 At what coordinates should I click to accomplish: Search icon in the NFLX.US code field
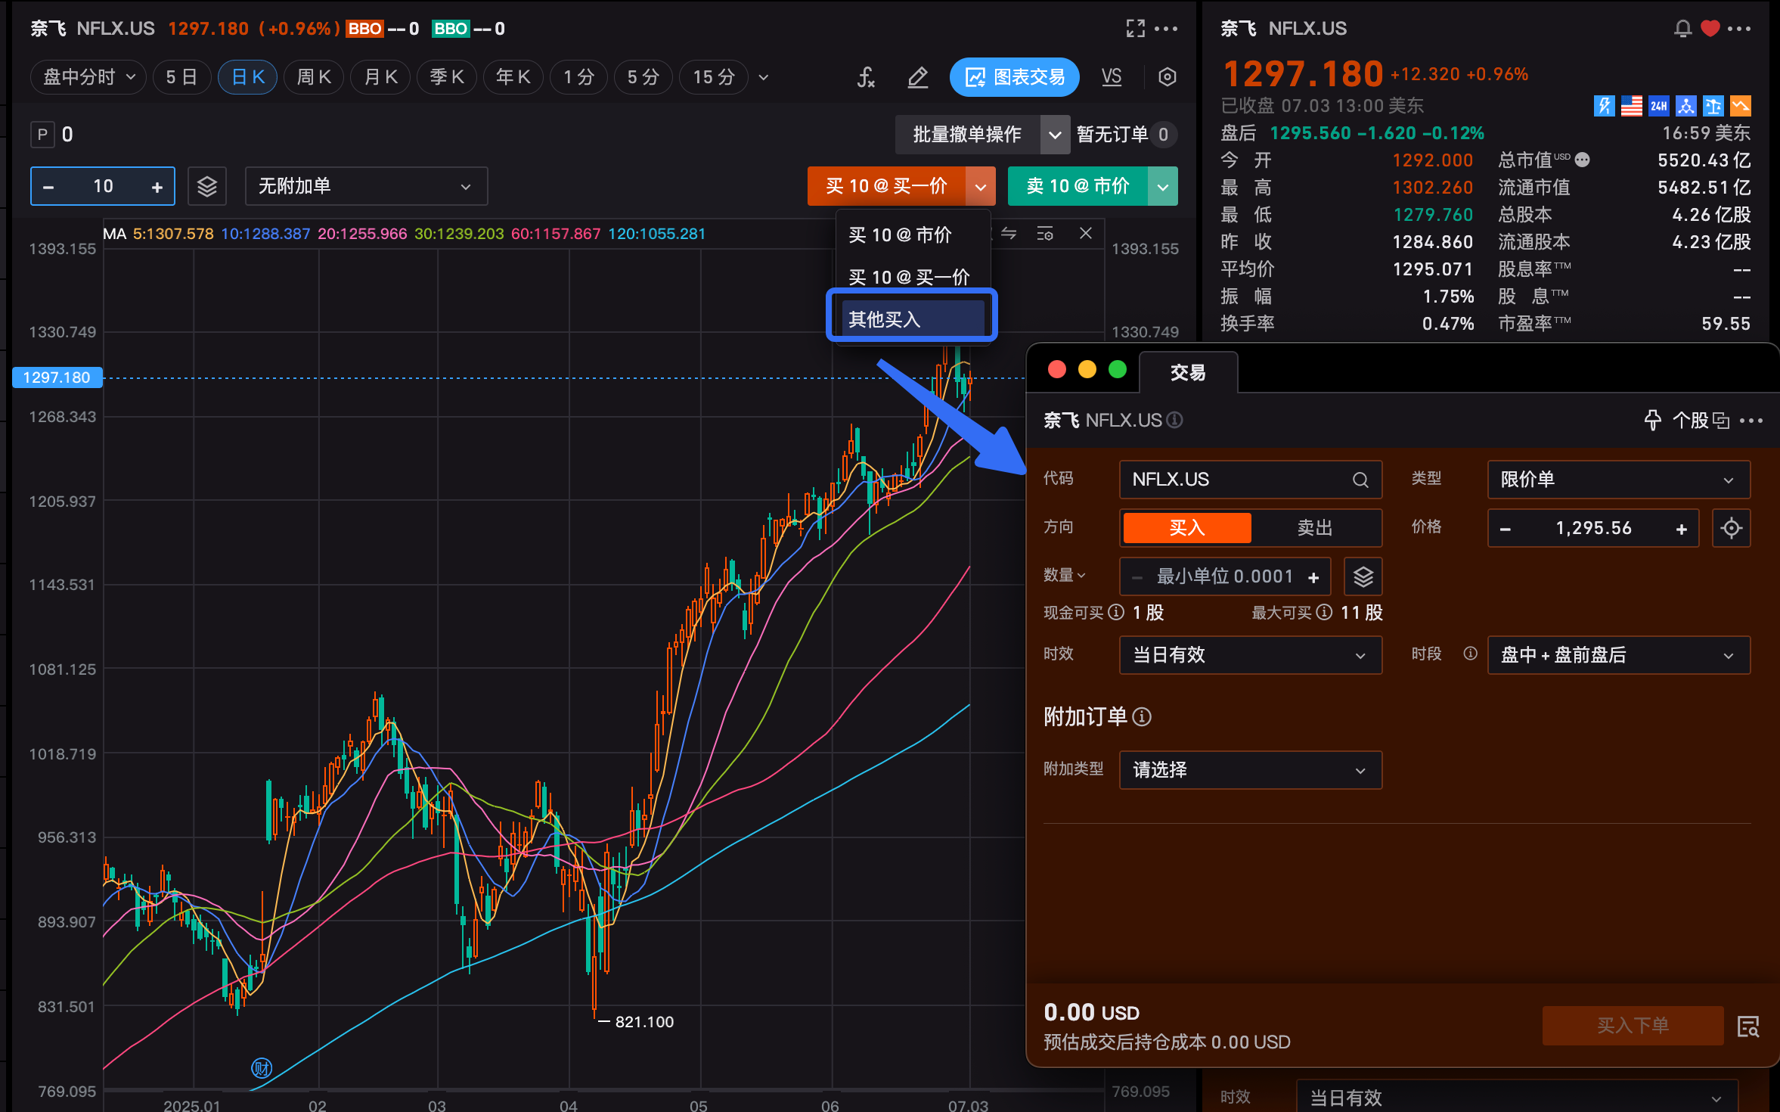(x=1360, y=480)
